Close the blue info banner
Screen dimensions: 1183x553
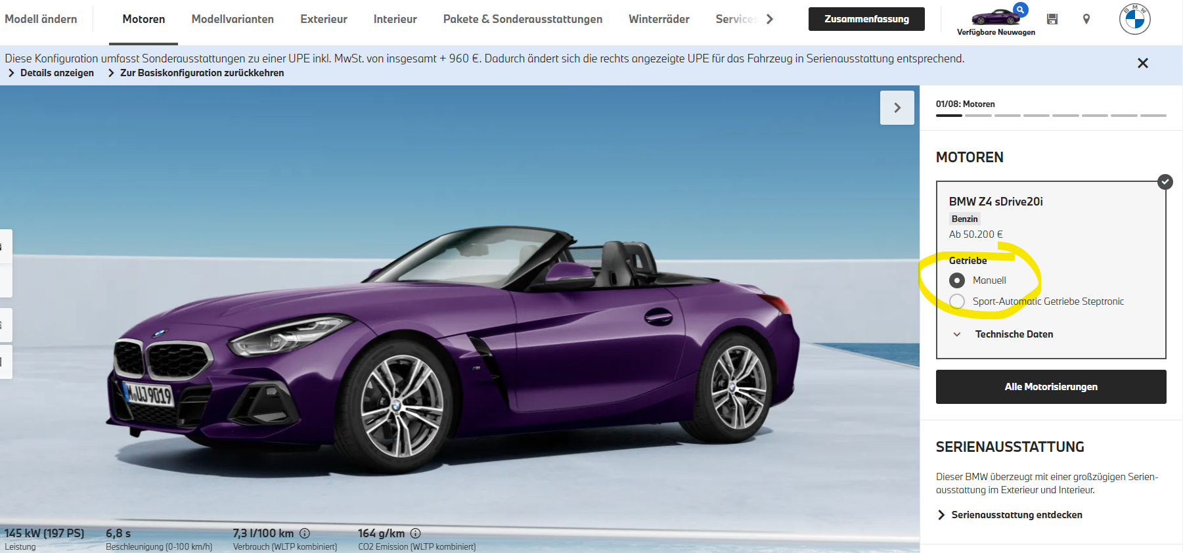tap(1143, 63)
